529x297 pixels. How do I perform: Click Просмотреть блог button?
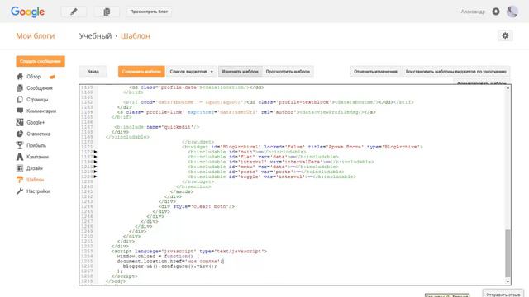149,12
